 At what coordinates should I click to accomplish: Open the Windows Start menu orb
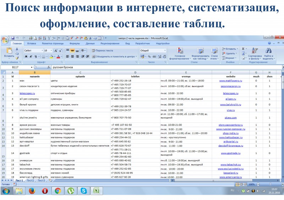[6, 191]
